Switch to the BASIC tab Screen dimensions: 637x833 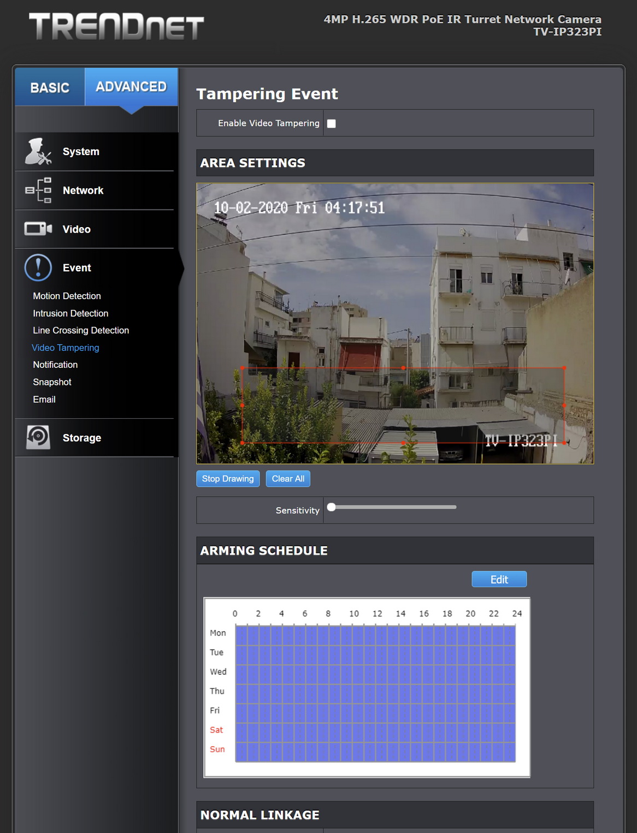(50, 87)
